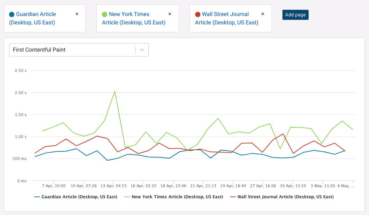Click the 21 Apr, 21:13 axis label
This screenshot has width=369, height=215.
point(203,186)
